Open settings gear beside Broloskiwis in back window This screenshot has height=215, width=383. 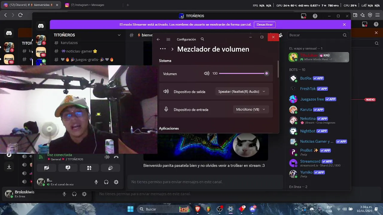pos(84,194)
